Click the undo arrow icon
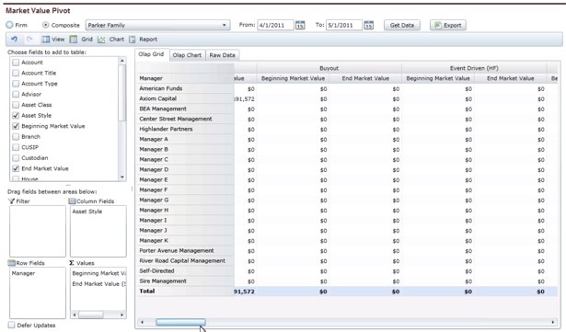 point(14,39)
